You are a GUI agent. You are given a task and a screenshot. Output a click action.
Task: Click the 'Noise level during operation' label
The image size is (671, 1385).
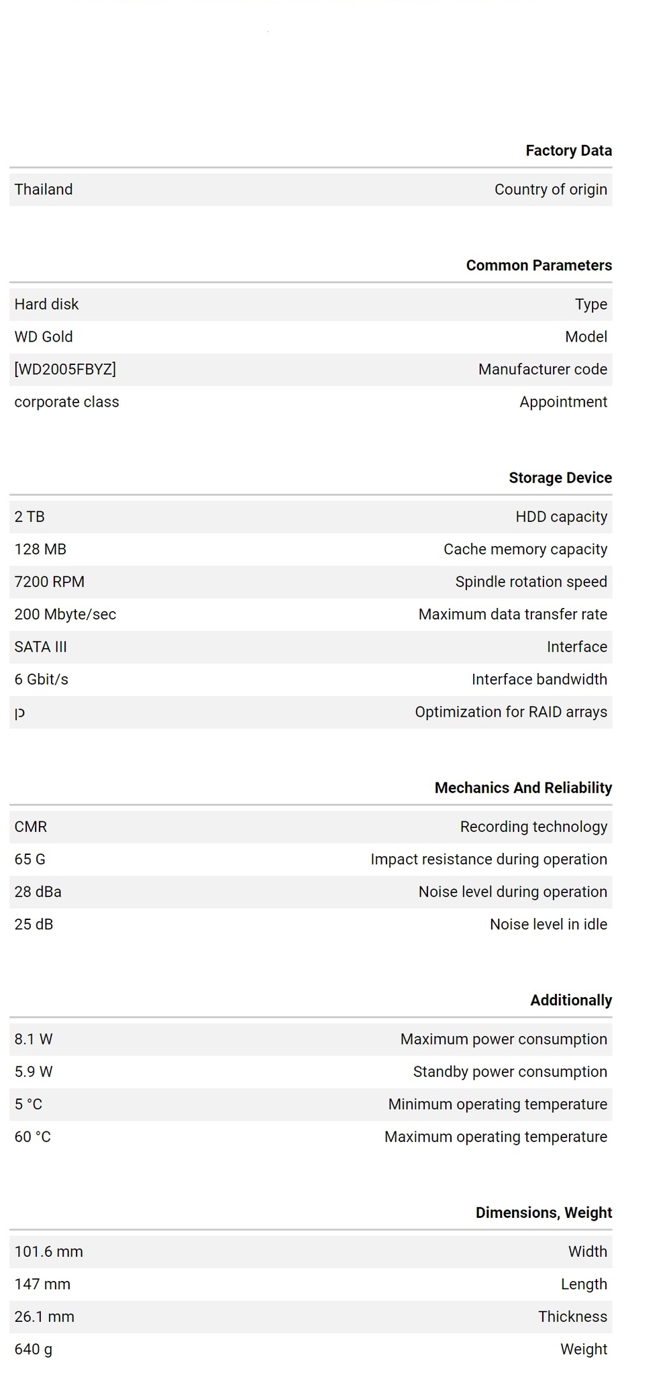[513, 892]
